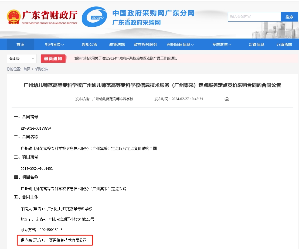Open the 潮州市财政局 2024 notice link

pyautogui.click(x=126, y=58)
